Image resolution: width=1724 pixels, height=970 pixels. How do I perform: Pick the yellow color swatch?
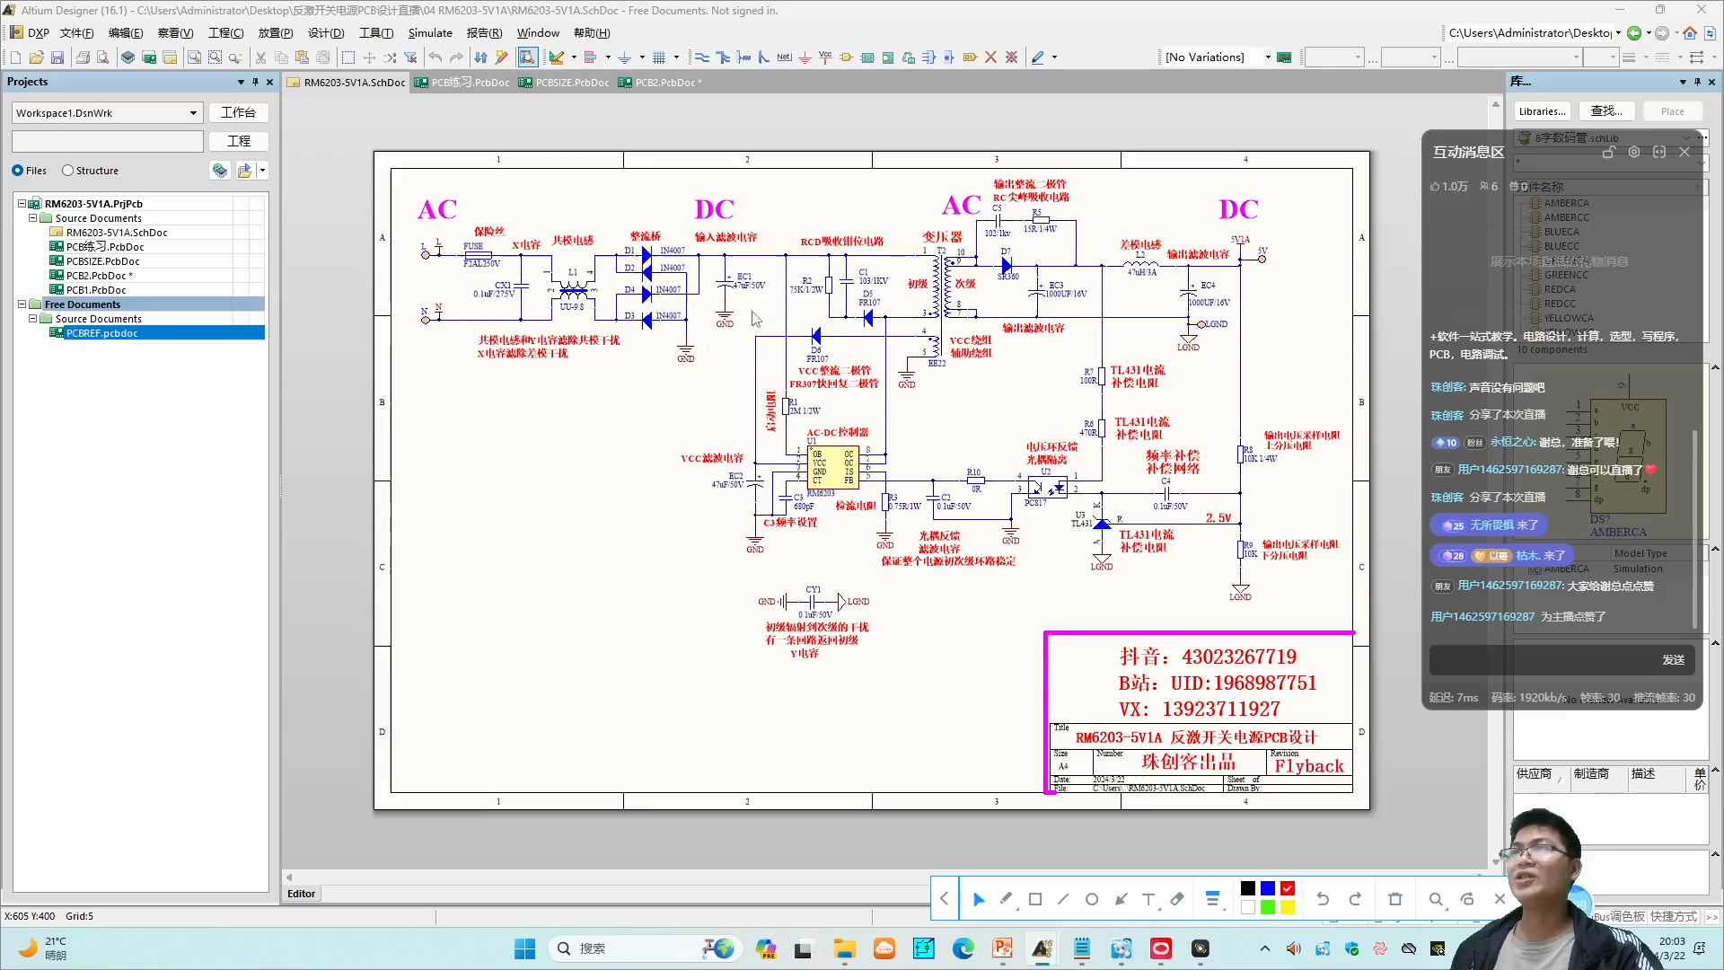point(1288,908)
